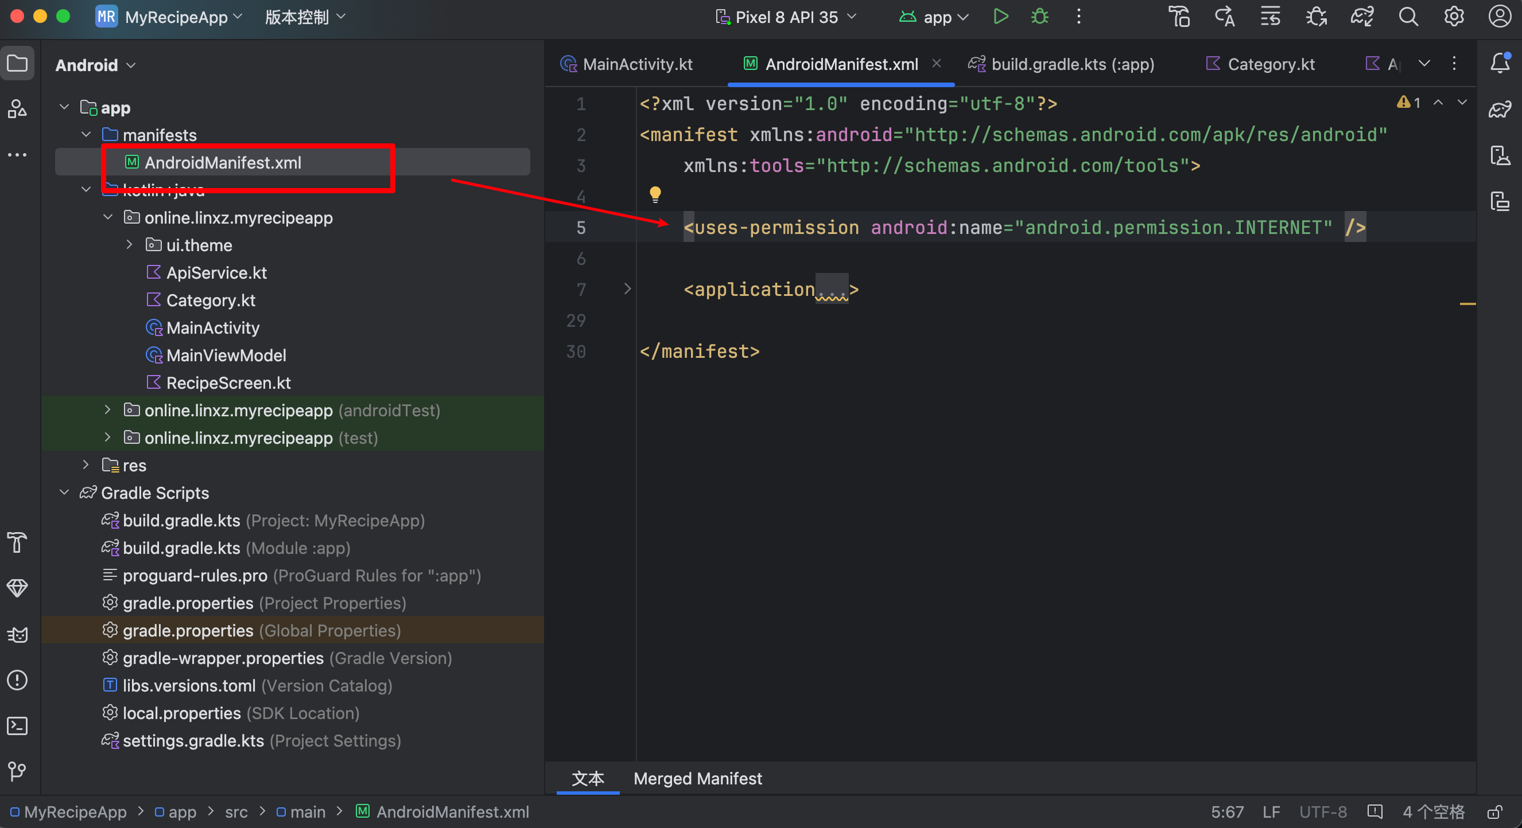
Task: Switch to MainActivity.kt tab
Action: (627, 64)
